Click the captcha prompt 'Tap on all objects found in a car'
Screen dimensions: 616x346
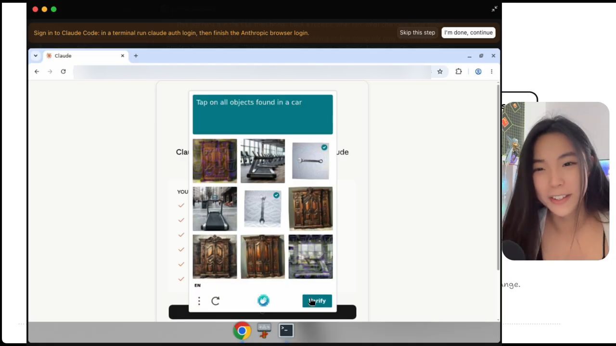[249, 102]
